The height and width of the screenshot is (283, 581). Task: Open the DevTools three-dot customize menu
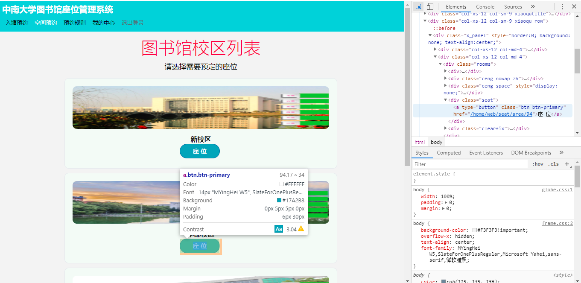(562, 6)
